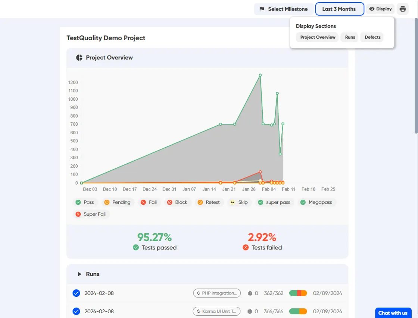Open the Select Milestone dropdown
The width and height of the screenshot is (418, 318).
click(x=283, y=9)
